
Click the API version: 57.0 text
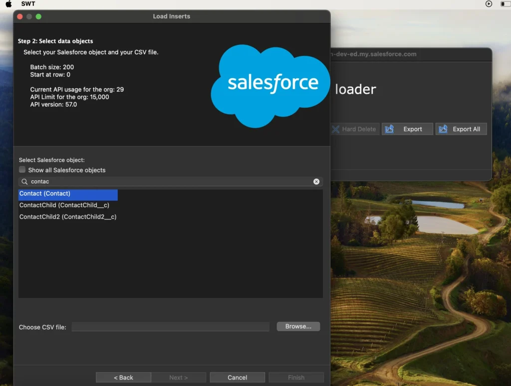(53, 105)
